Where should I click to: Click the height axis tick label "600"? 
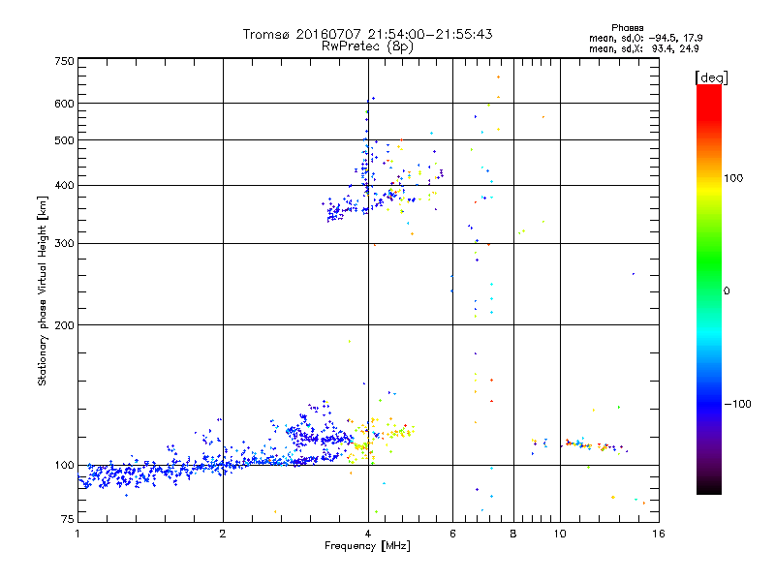coord(65,104)
